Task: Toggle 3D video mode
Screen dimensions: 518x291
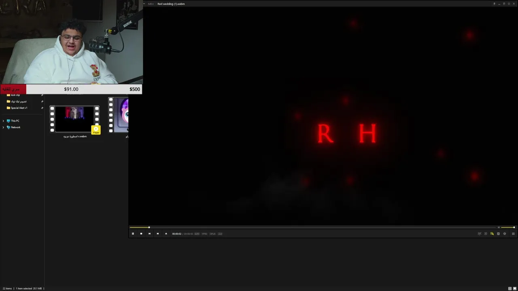Action: (x=486, y=234)
